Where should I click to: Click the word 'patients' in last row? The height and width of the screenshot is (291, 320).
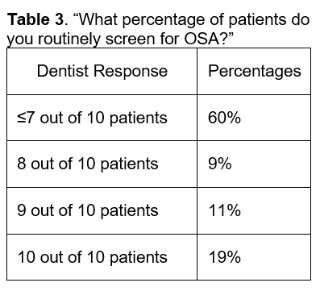(139, 257)
